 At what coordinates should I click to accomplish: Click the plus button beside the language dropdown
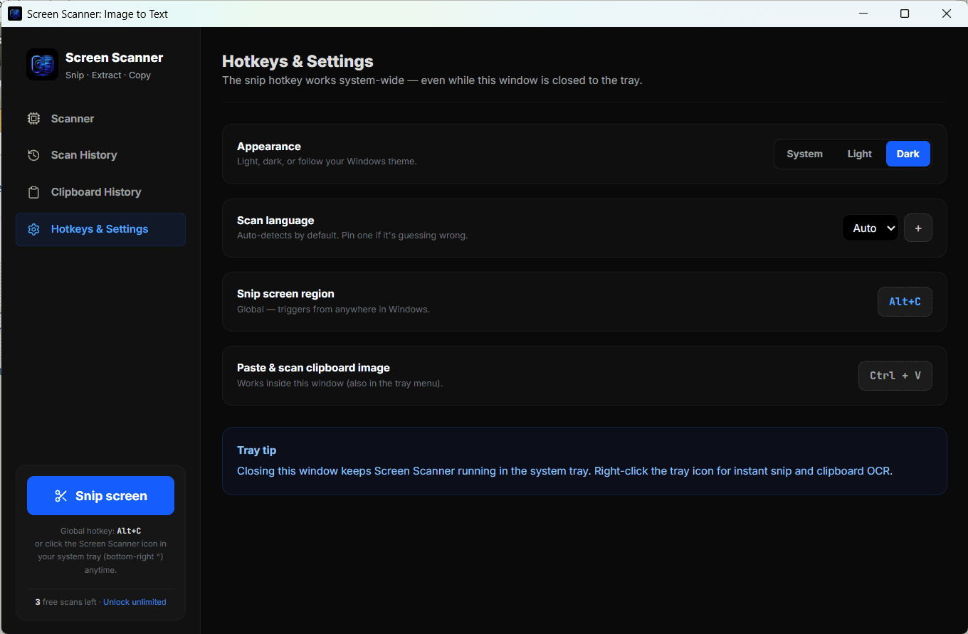click(x=918, y=228)
